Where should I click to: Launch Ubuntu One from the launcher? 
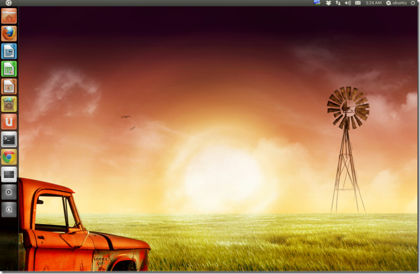9,122
